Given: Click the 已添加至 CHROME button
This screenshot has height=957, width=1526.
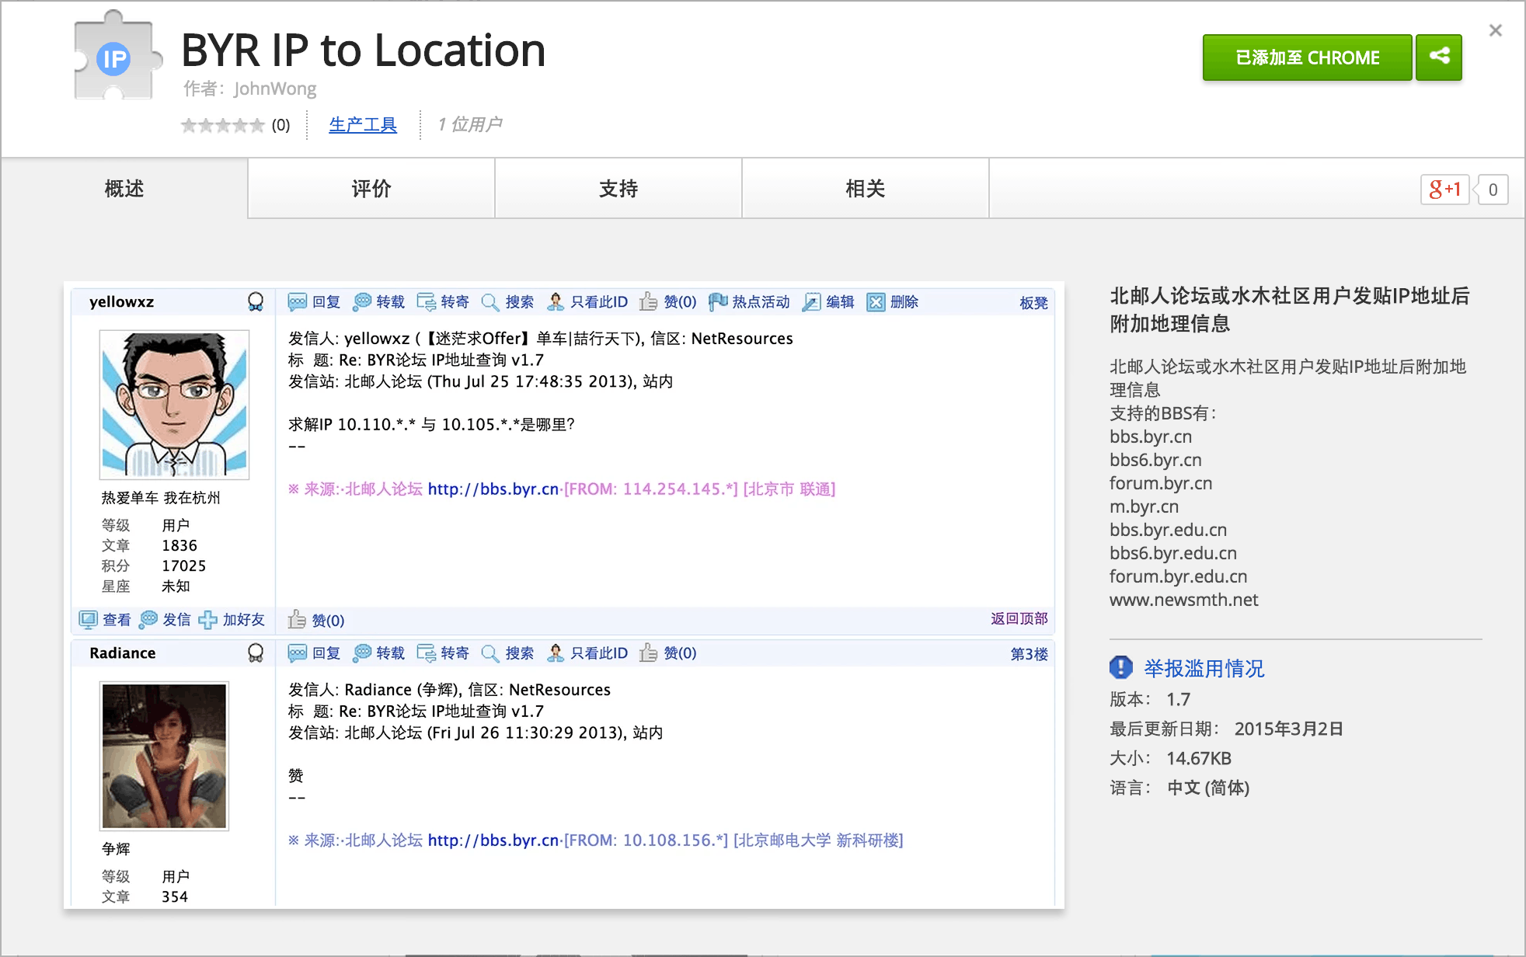Looking at the screenshot, I should (1307, 57).
